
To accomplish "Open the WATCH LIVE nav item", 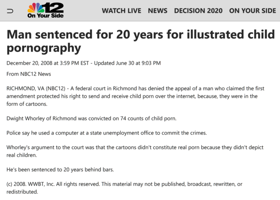I will pos(121,11).
